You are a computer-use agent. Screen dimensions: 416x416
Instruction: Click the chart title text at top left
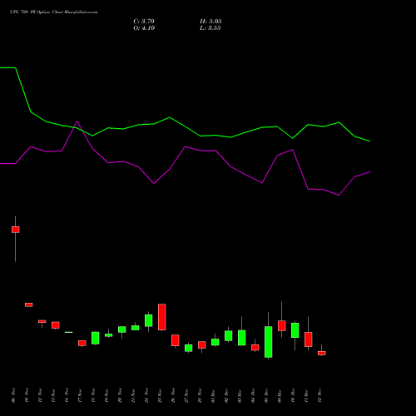pyautogui.click(x=53, y=12)
